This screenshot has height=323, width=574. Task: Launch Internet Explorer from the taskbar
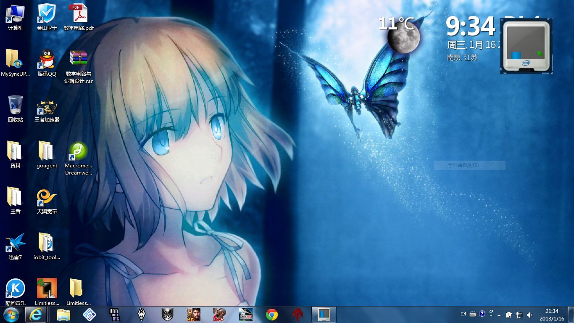(x=36, y=315)
